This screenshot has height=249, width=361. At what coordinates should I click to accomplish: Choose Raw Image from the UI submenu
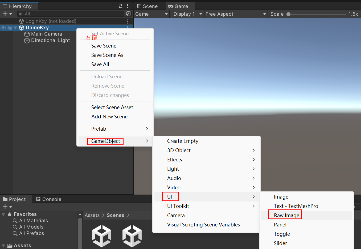click(x=286, y=215)
